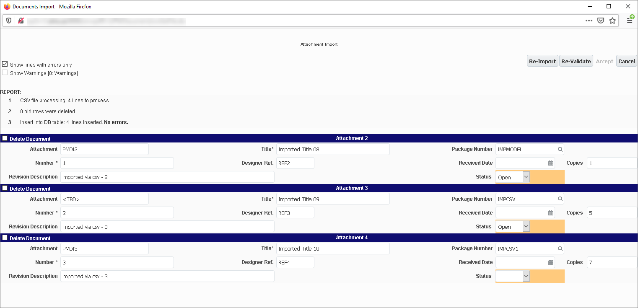
Task: Bookmark this page with the star icon
Action: 612,20
